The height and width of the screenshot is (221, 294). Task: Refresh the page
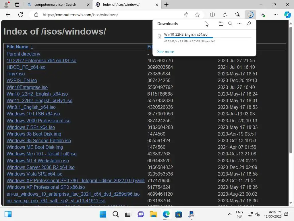click(x=21, y=15)
